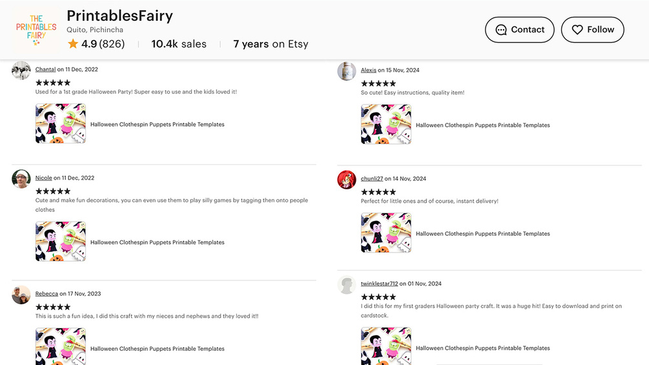Open the twinklestar712 profile link

click(379, 284)
